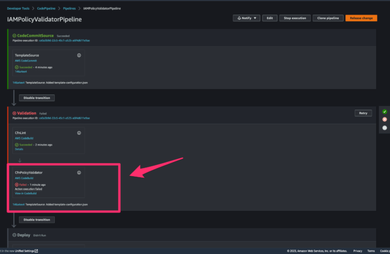Screen dimensions: 390x254
Task: Open the TemplateSource action info icon
Action: click(79, 55)
